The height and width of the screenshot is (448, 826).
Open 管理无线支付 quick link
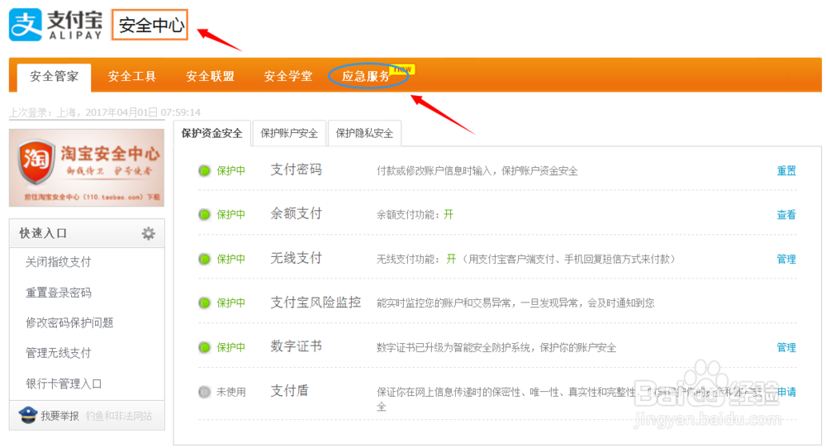(59, 353)
